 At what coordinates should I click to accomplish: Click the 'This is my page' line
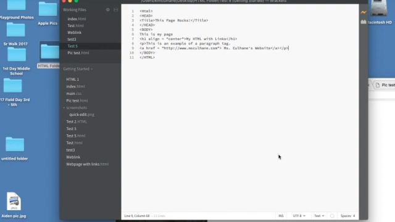pos(156,35)
